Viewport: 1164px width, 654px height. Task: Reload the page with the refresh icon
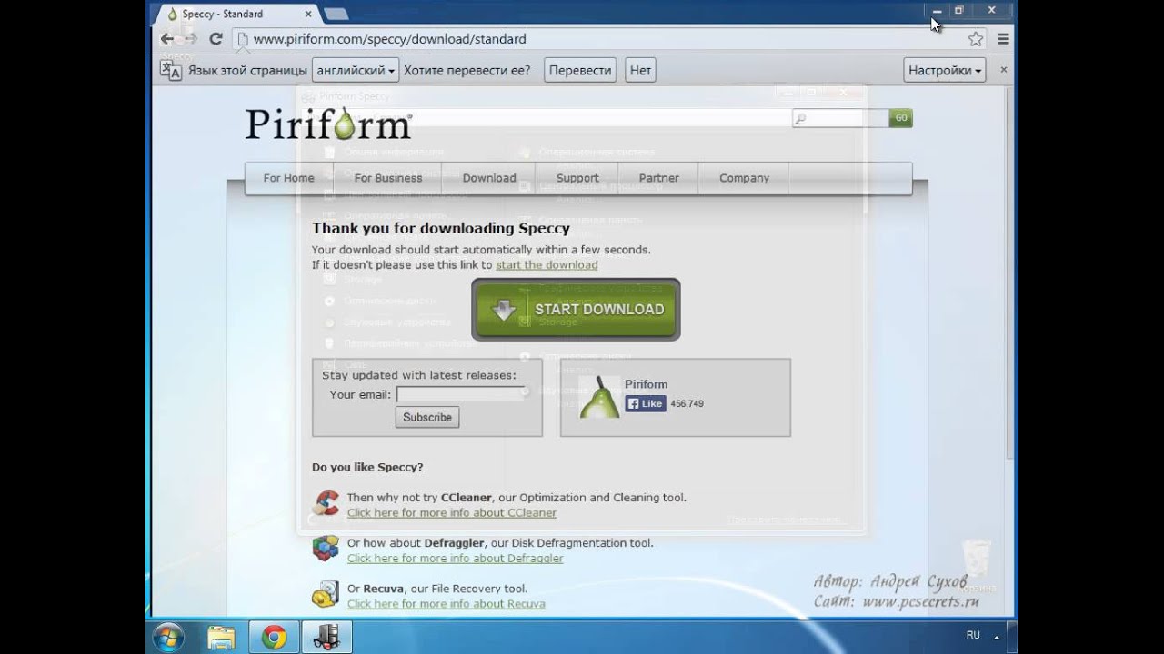click(216, 39)
